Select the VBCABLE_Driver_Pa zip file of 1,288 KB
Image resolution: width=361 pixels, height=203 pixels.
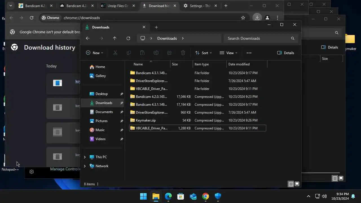(197, 128)
